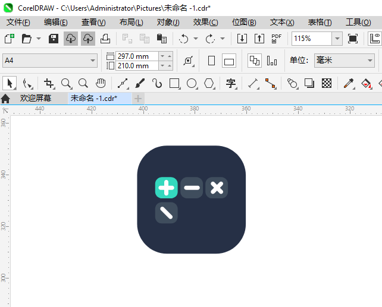This screenshot has width=382, height=307.
Task: Print the document with the printer icon
Action: [105, 39]
